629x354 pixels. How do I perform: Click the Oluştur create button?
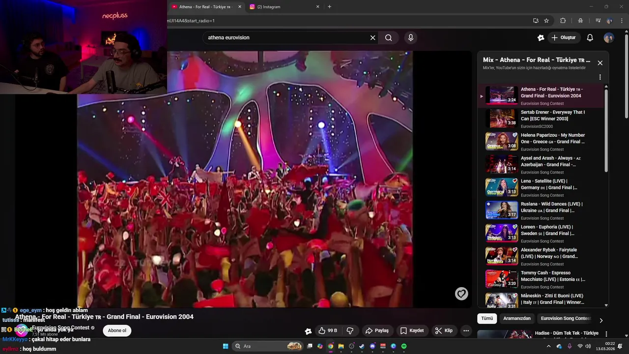click(x=563, y=37)
